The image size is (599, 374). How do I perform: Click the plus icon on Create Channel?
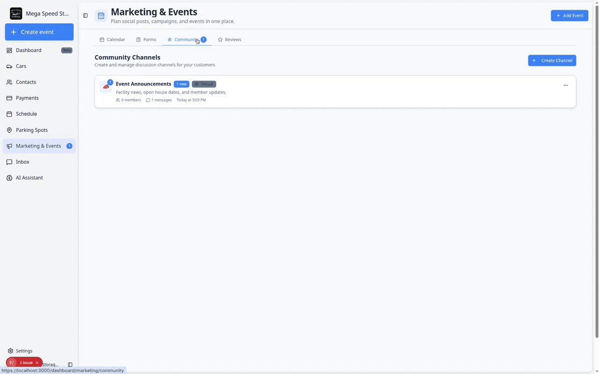point(534,60)
